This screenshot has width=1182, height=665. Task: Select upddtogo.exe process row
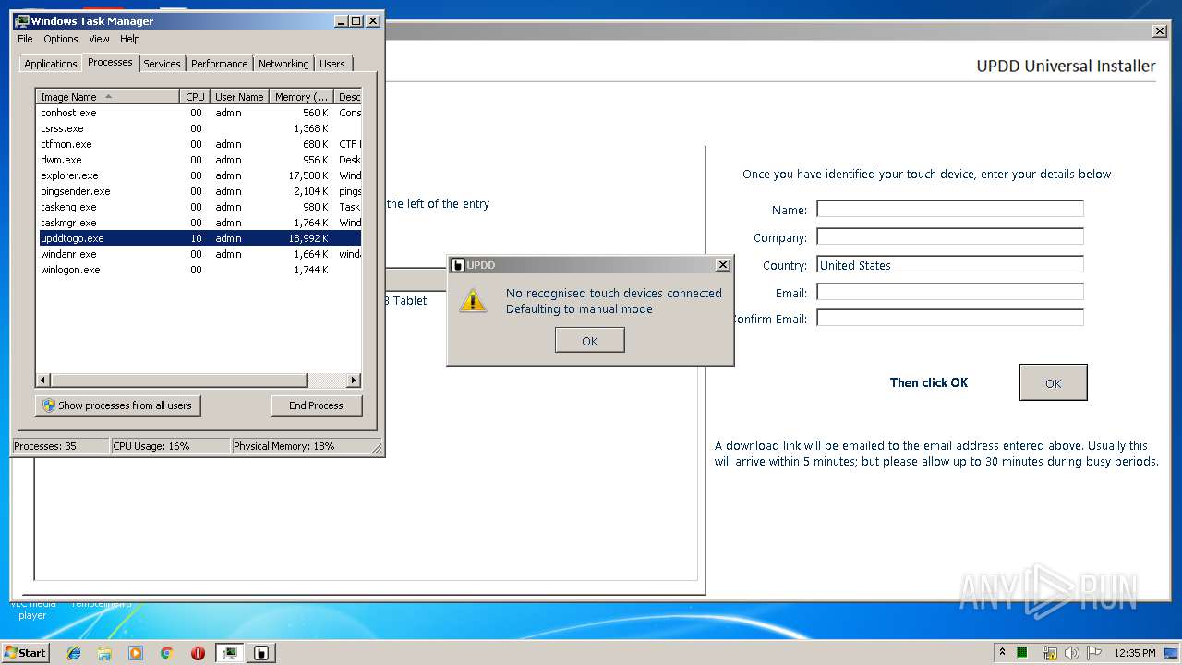click(x=199, y=238)
